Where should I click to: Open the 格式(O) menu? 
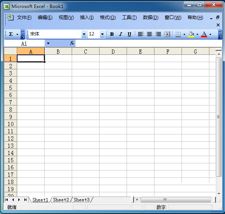(108, 18)
